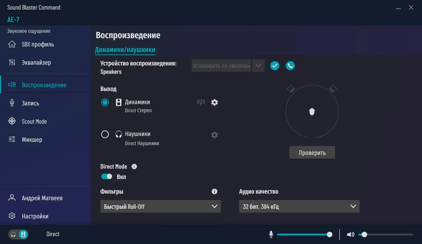Click the listener head icon in circle
This screenshot has width=422, height=244.
(x=312, y=112)
